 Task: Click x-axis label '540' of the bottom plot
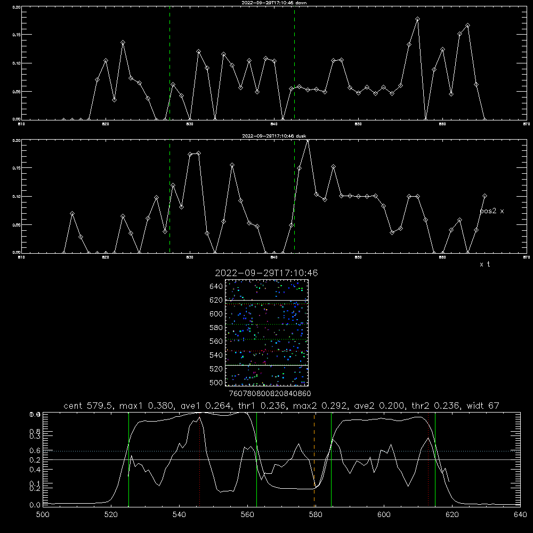point(179,515)
